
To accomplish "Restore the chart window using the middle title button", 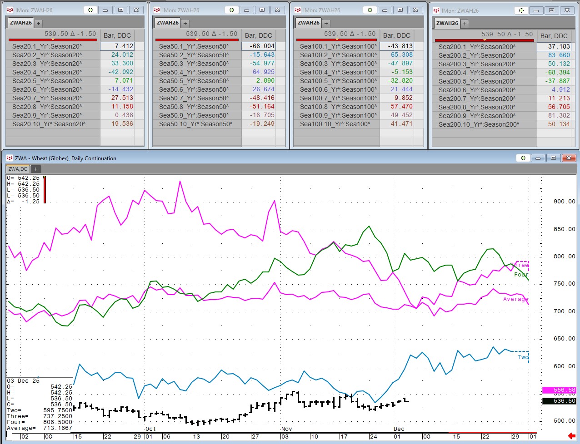I will 553,158.
